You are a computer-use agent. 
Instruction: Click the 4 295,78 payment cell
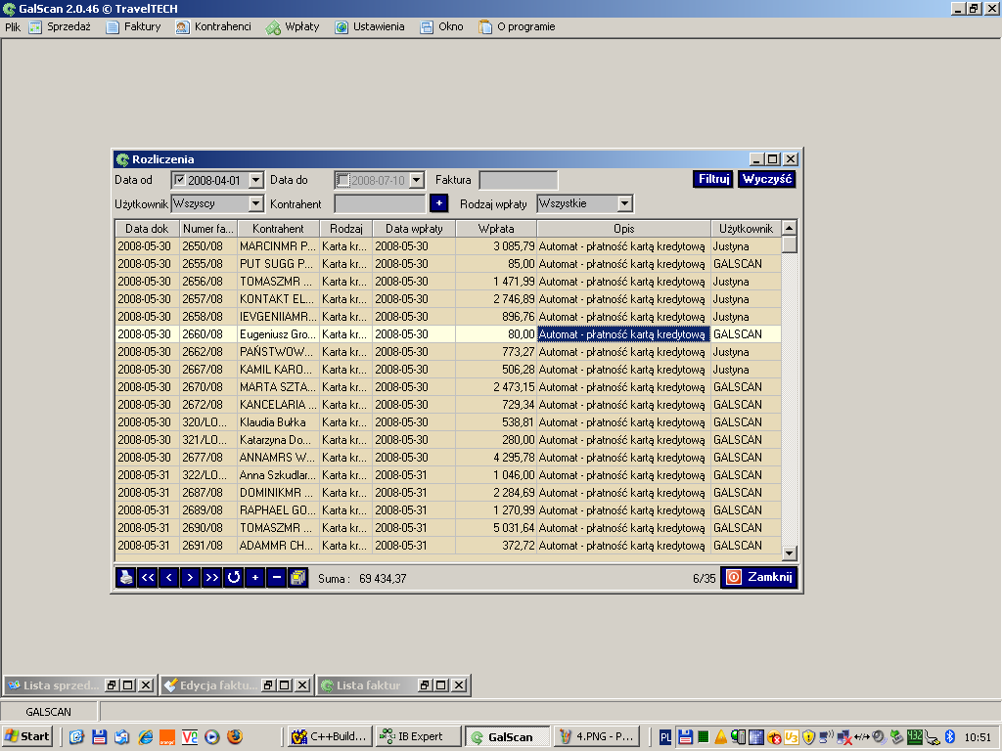496,458
